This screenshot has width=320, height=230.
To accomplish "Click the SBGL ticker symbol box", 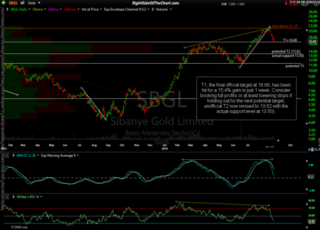I will pyautogui.click(x=13, y=3).
